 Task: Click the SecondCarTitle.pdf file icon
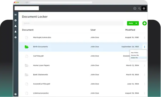click(27, 84)
